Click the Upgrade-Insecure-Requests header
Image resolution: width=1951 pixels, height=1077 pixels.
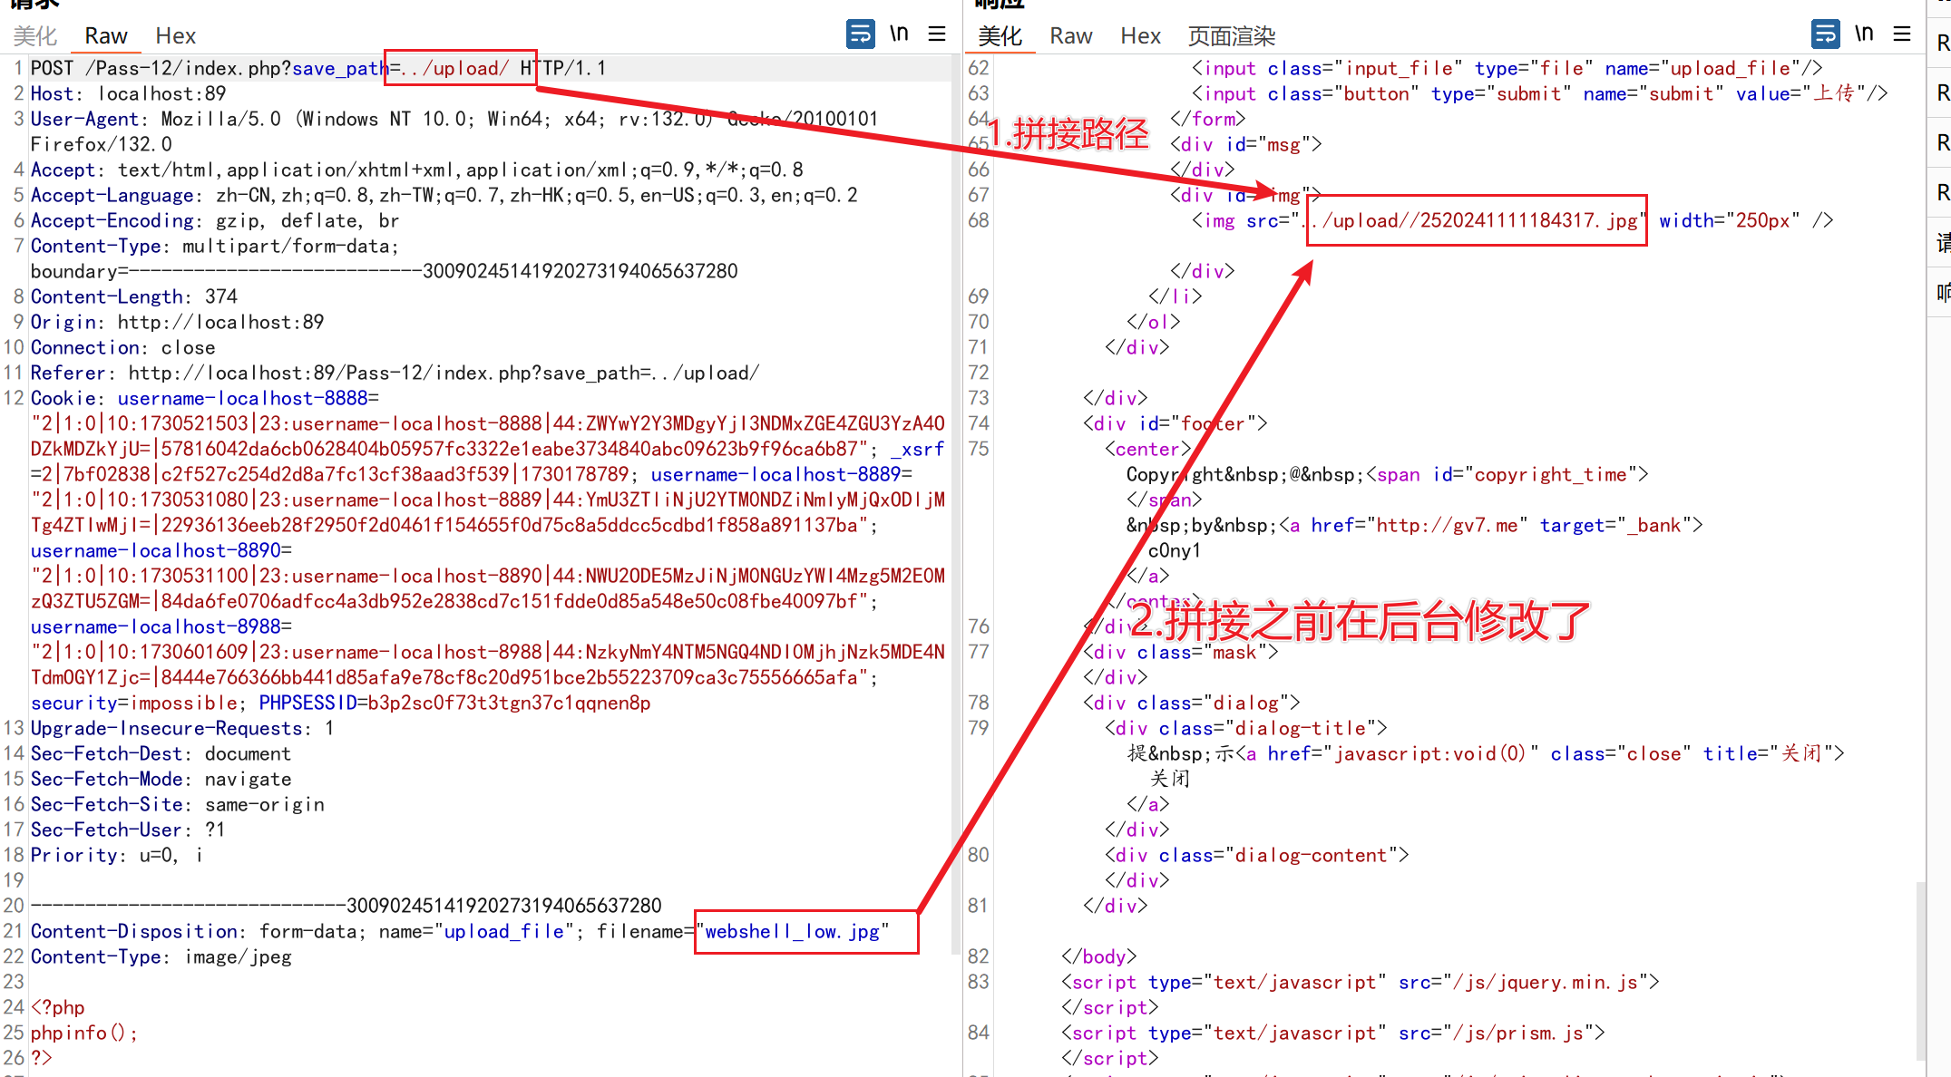coord(182,728)
